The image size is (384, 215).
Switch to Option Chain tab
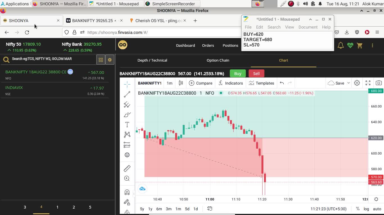pos(218,60)
